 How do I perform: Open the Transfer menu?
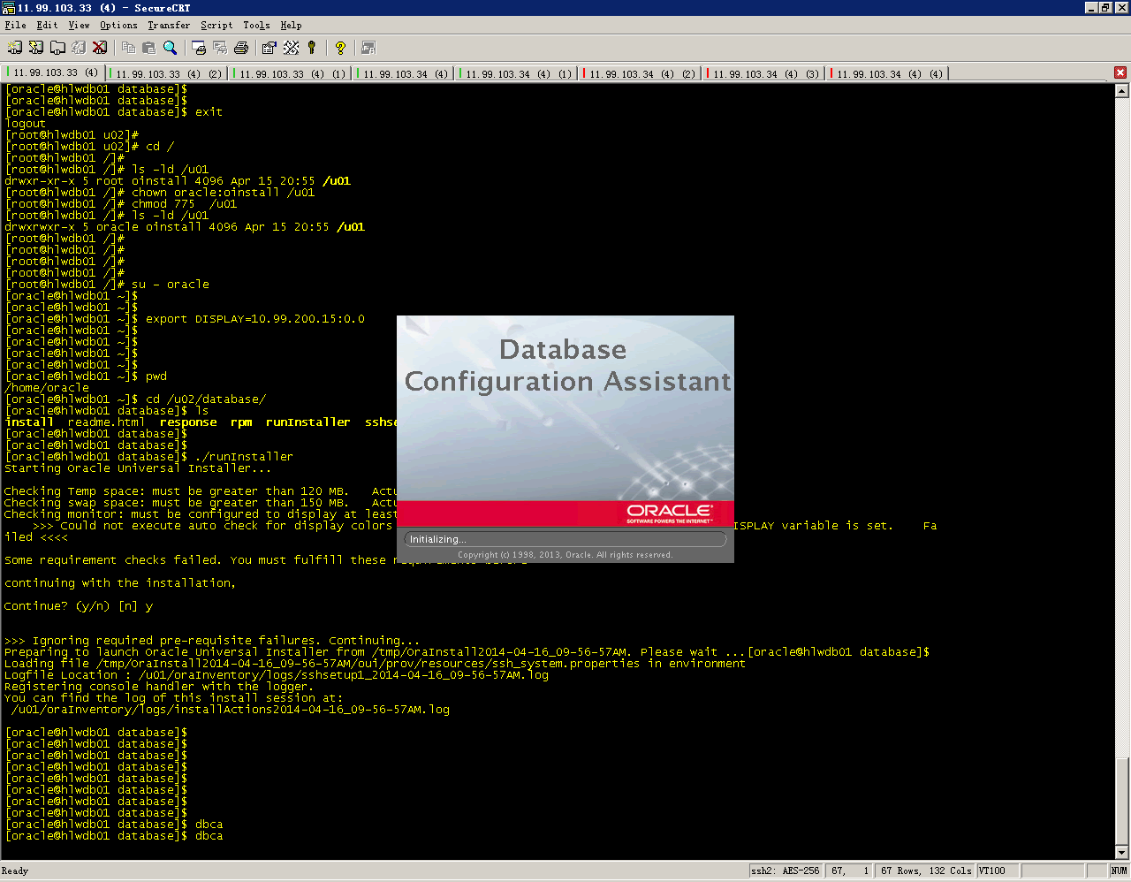pos(168,25)
